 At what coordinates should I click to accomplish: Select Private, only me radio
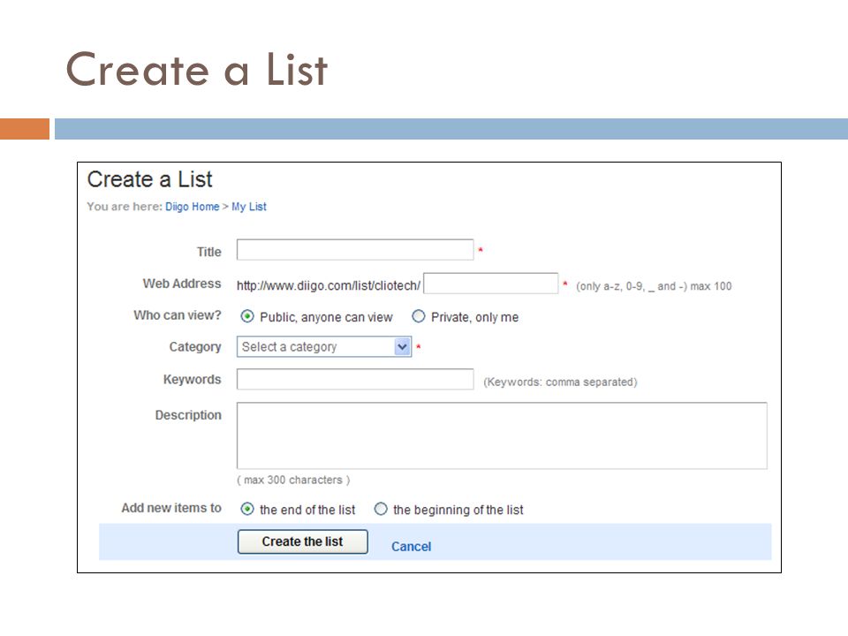pos(419,316)
